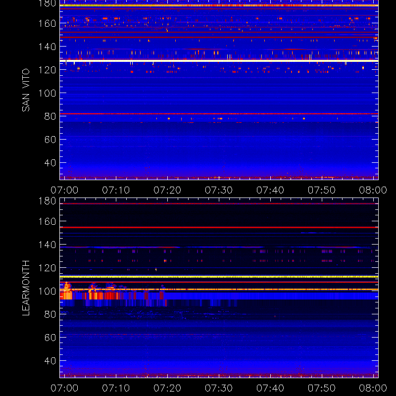Image resolution: width=396 pixels, height=396 pixels.
Task: Select the 160 tick label on Learmonth plot
Action: pos(47,221)
